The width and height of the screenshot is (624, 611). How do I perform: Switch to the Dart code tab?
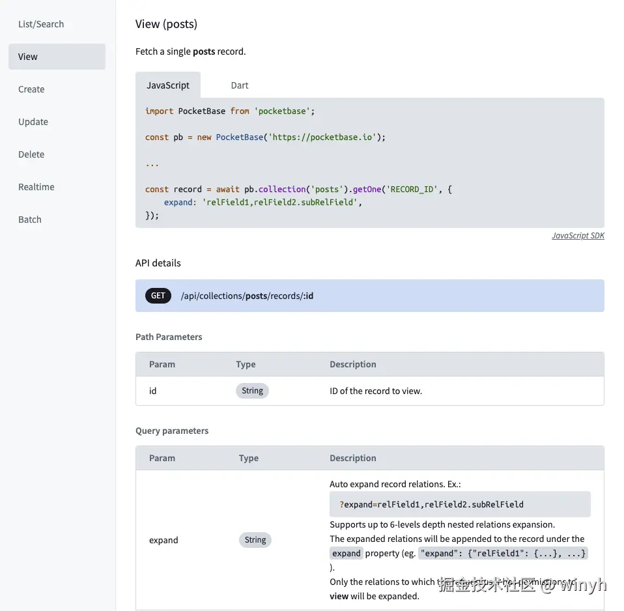pyautogui.click(x=240, y=85)
